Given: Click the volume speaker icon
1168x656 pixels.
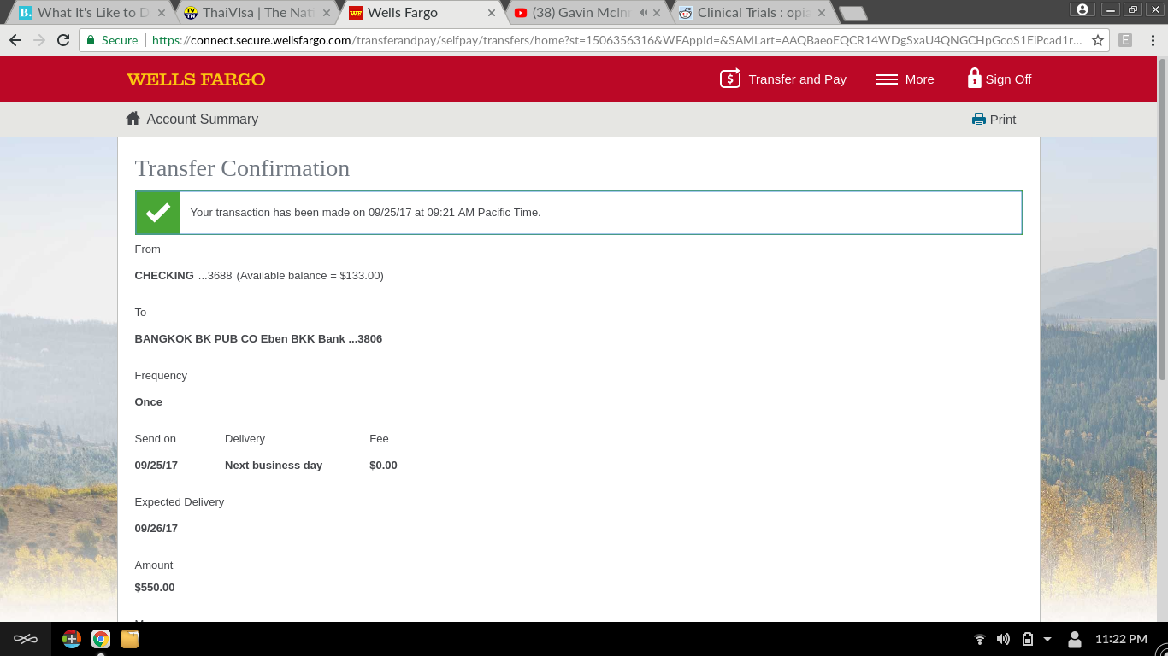Looking at the screenshot, I should tap(1003, 639).
